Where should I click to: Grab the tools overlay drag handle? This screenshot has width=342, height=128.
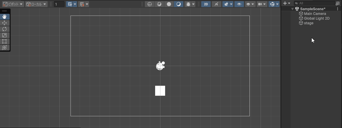[5, 11]
